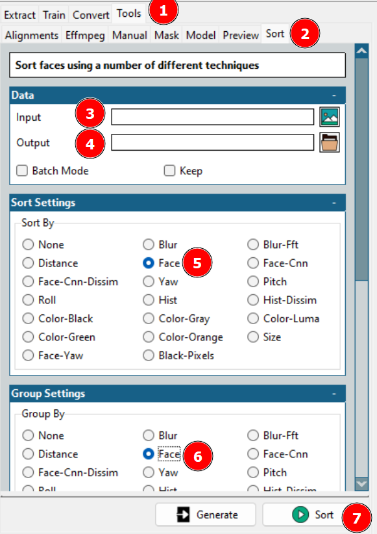
Task: Open the Output folder browser icon
Action: pyautogui.click(x=330, y=142)
